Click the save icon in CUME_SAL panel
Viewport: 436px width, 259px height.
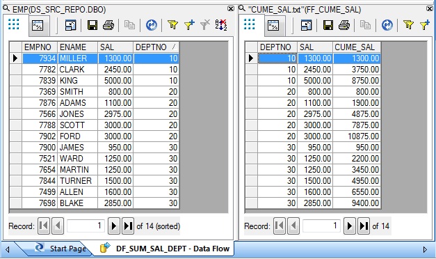(328, 25)
